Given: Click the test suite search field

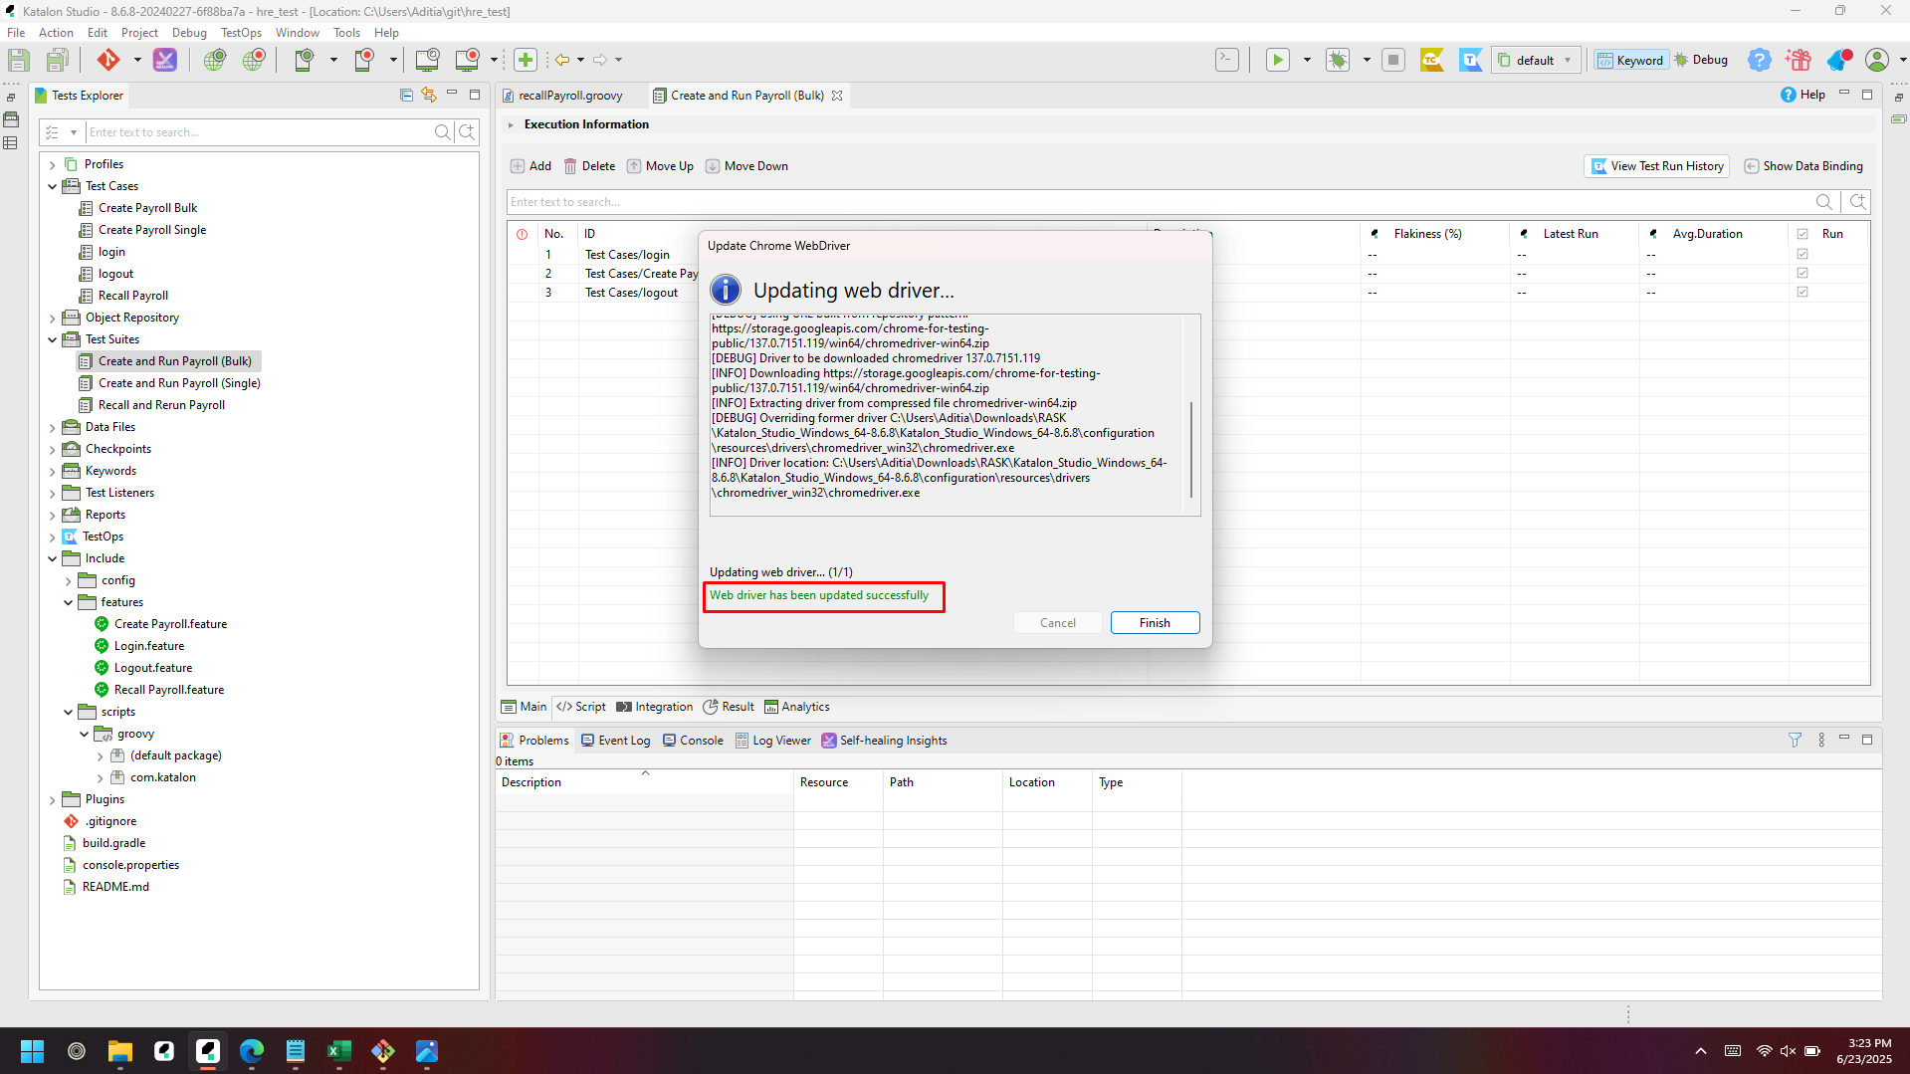Looking at the screenshot, I should (x=1160, y=202).
